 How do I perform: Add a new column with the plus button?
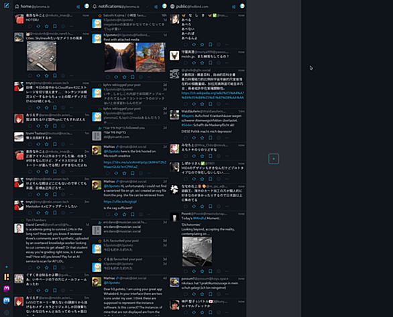tap(274, 159)
